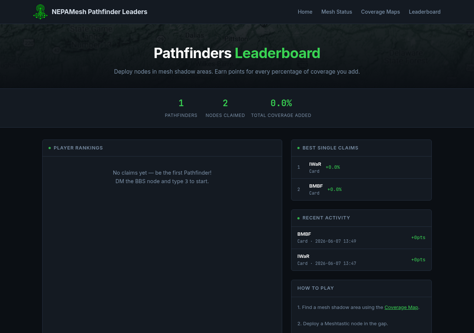Click the green dot beside Recent Activity
Screen dimensions: 474x333
298,218
